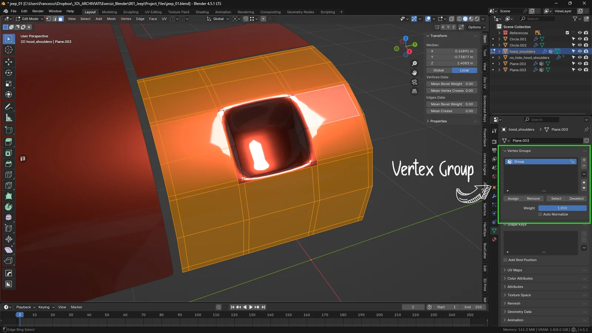Viewport: 592px width, 333px height.
Task: Open the Options dropdown
Action: coord(477,27)
